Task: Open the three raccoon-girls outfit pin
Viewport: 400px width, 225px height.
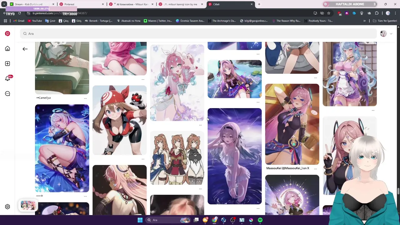Action: (177, 157)
